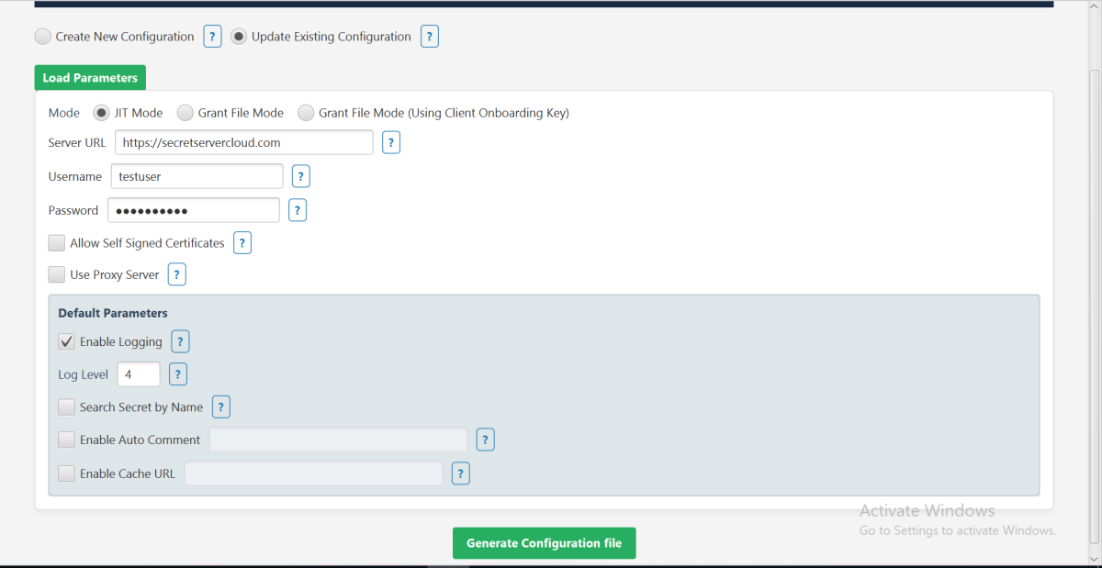Uncheck the Enable Logging checkbox
1102x568 pixels.
tap(67, 341)
